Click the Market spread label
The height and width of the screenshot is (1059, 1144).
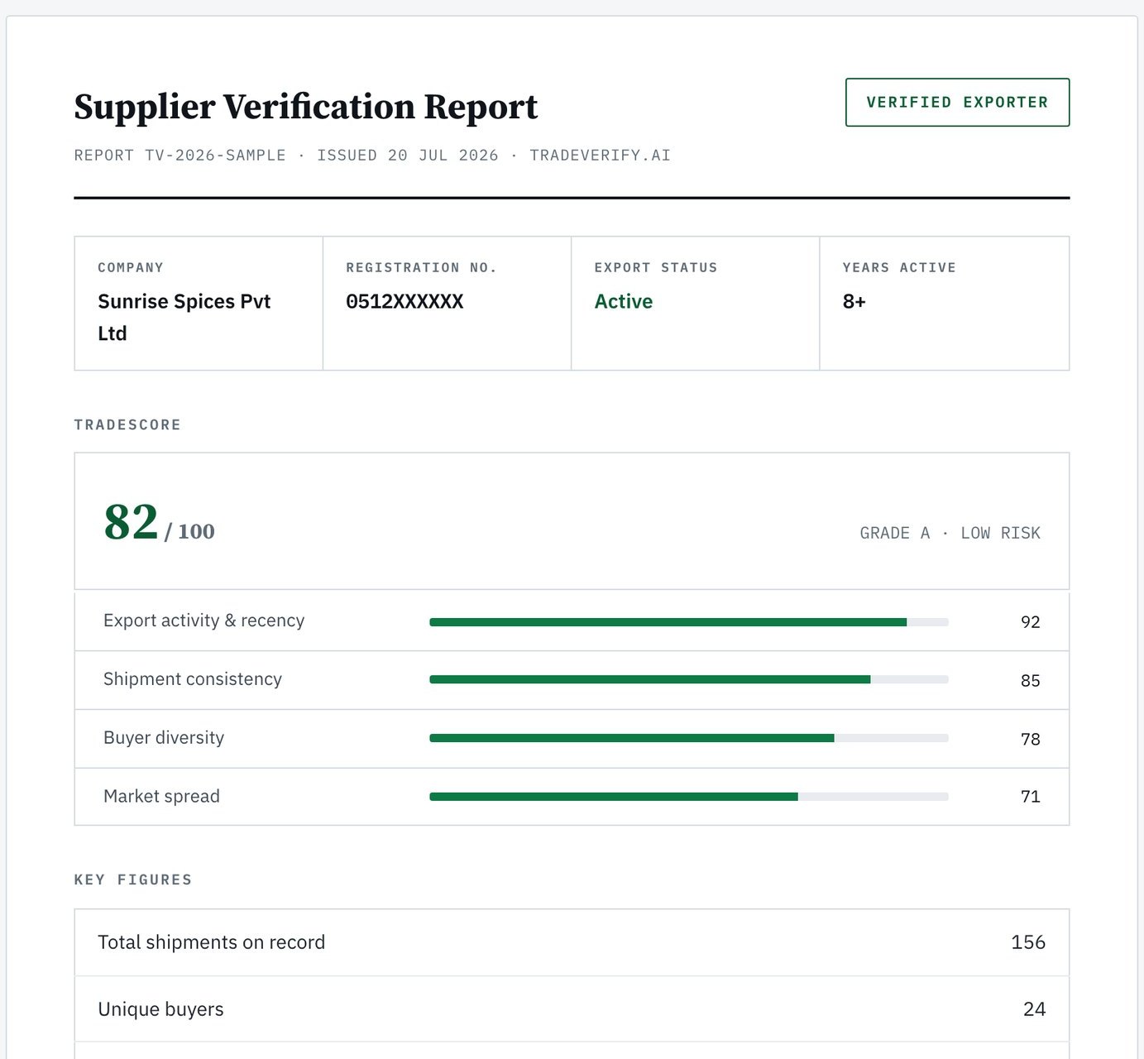[161, 797]
